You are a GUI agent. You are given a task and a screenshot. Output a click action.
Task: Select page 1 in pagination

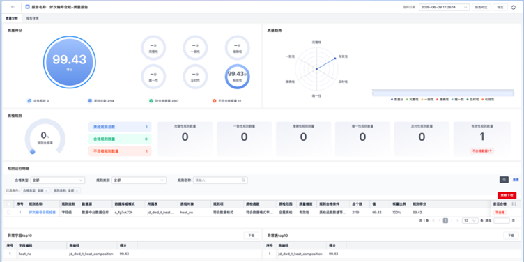(445, 221)
